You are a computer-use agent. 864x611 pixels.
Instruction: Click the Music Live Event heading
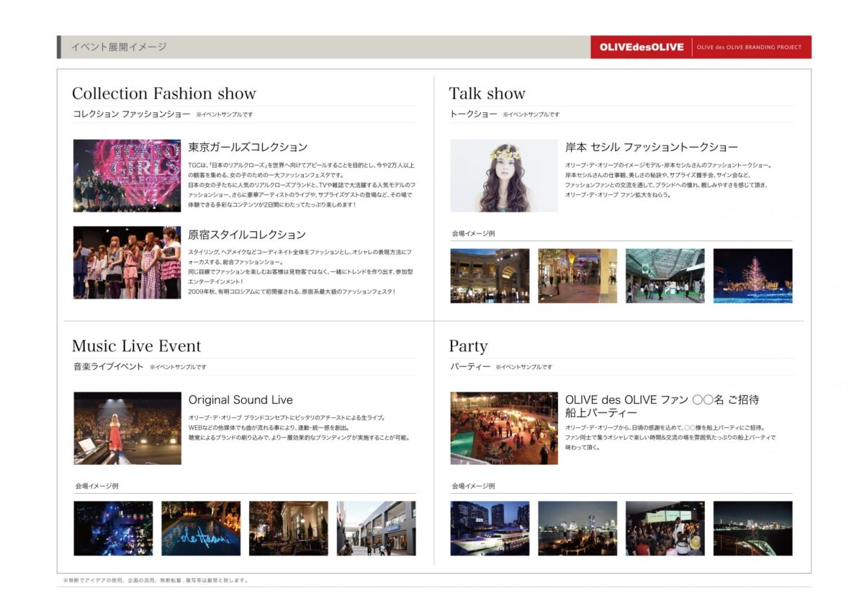[x=137, y=346]
